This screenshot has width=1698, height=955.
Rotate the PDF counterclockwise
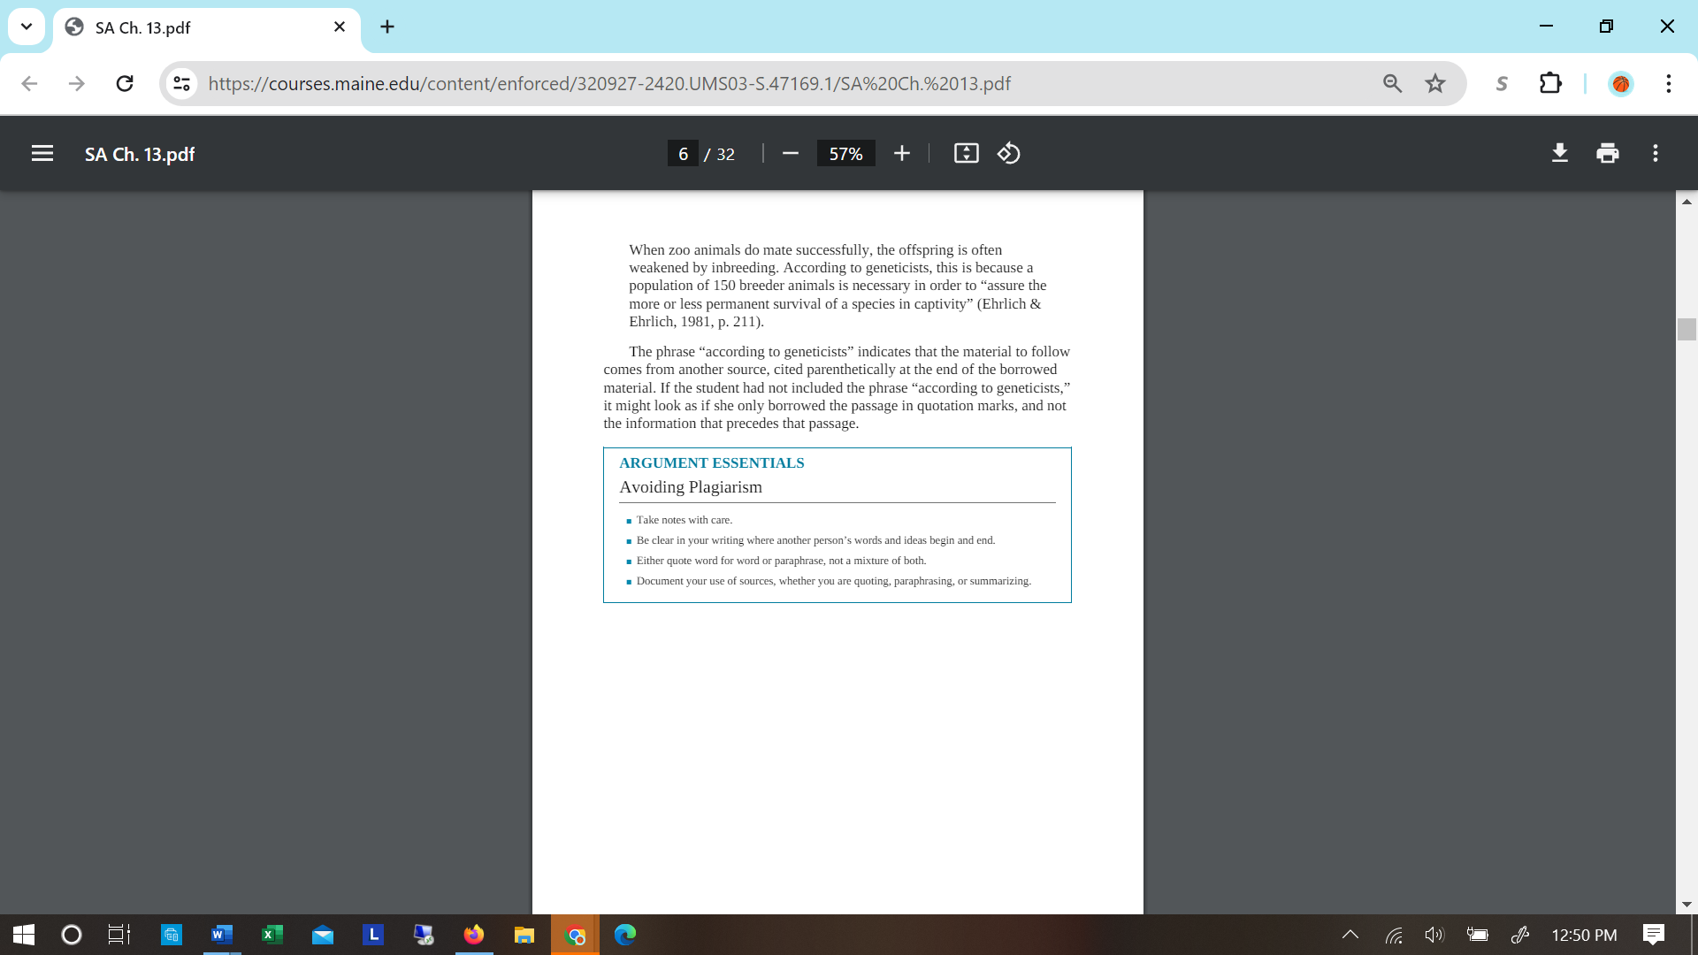pos(1009,154)
